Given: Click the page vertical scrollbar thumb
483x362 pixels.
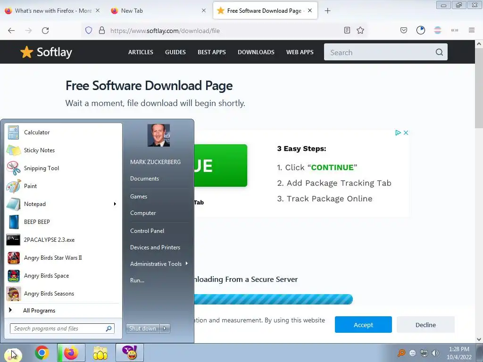Looking at the screenshot, I should coord(479,89).
